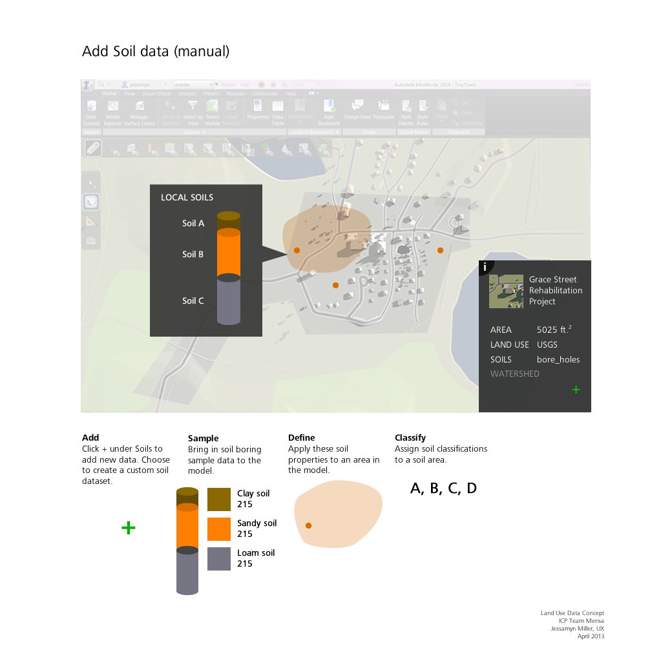The image size is (672, 672).
Task: Click bore hole dot east of the town
Action: pyautogui.click(x=440, y=250)
